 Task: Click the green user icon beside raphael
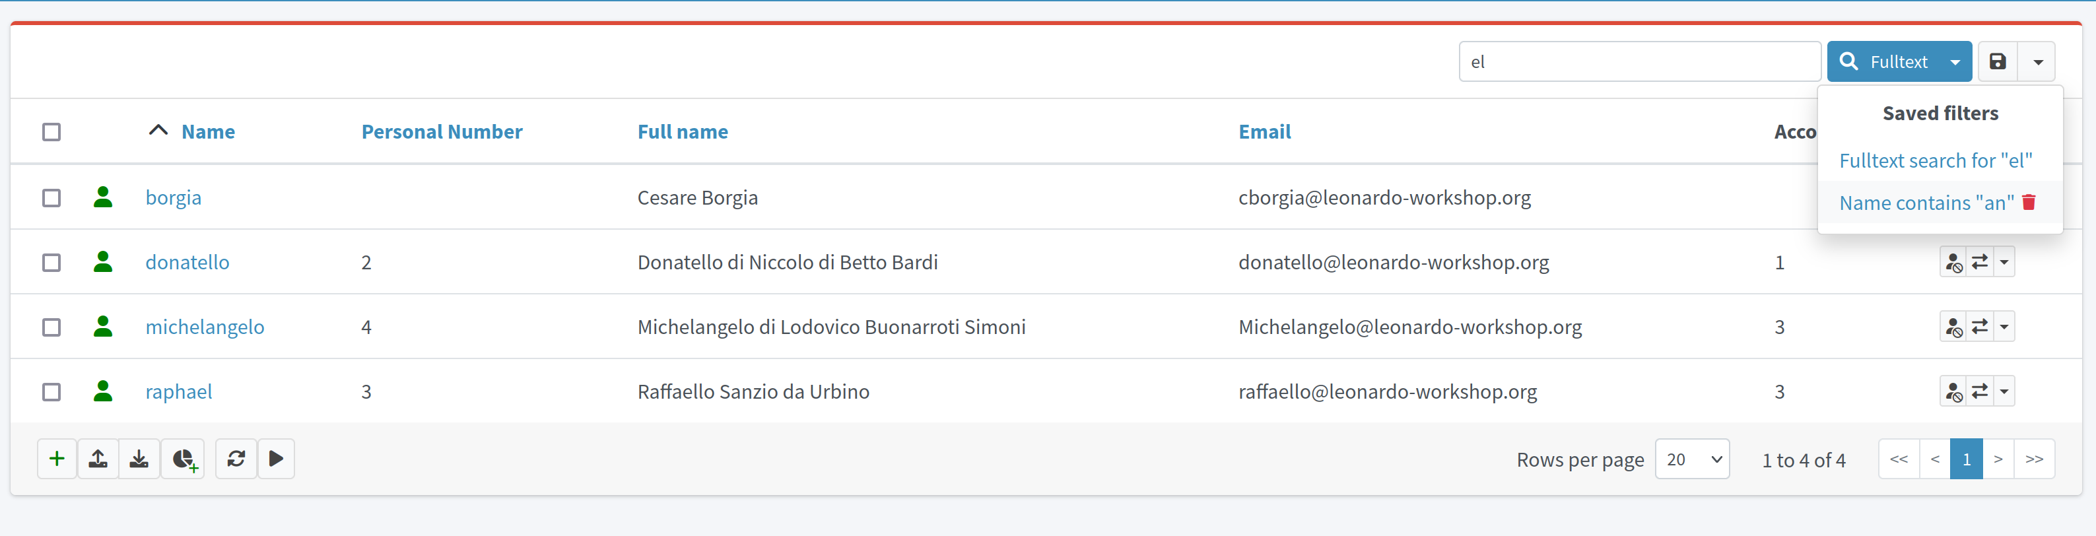click(102, 391)
